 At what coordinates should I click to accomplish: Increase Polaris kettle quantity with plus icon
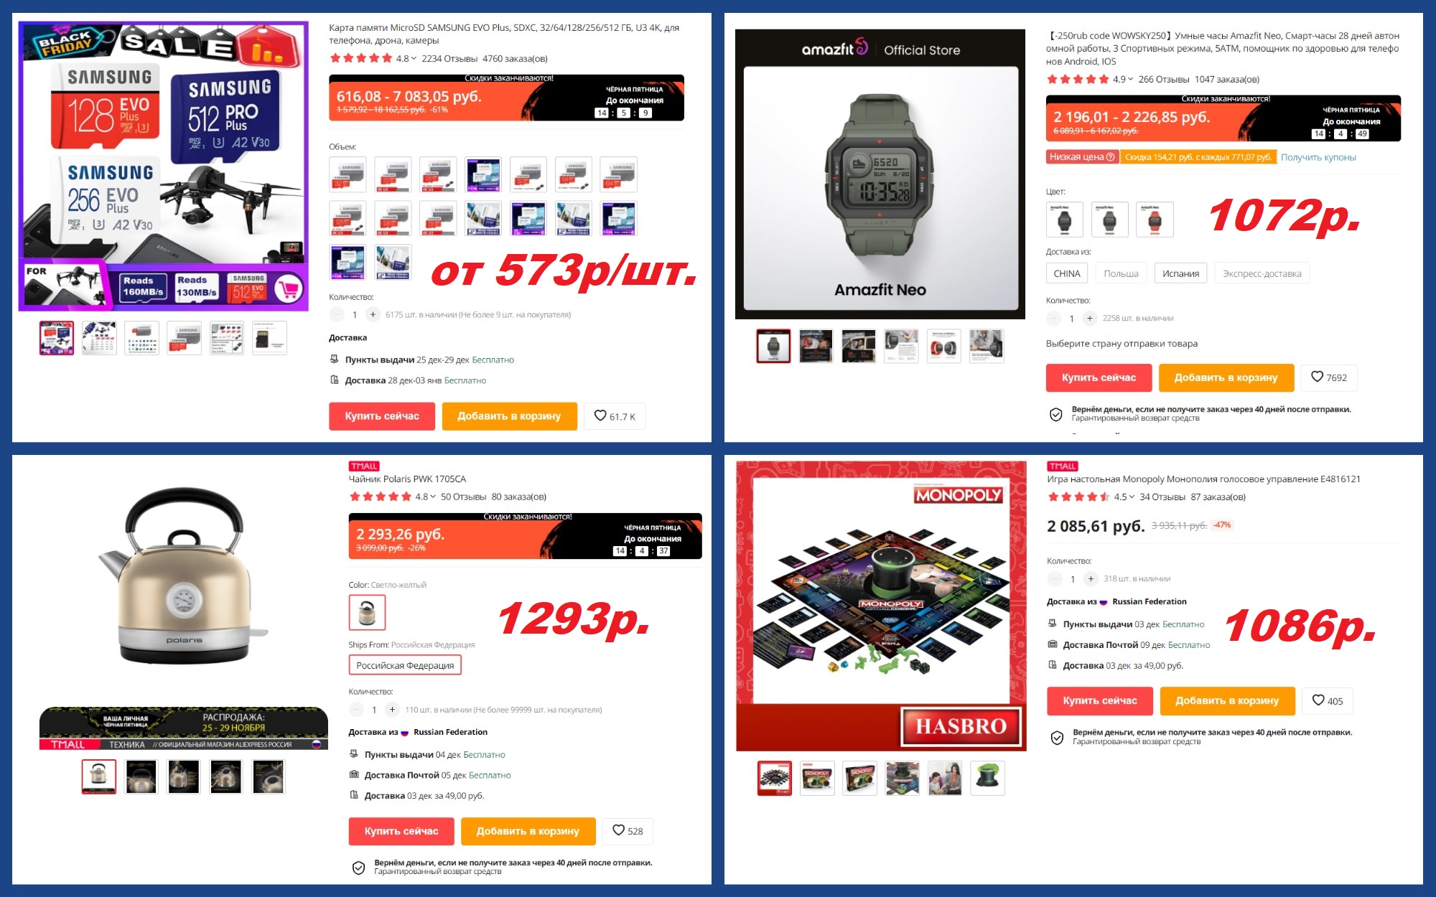(392, 710)
